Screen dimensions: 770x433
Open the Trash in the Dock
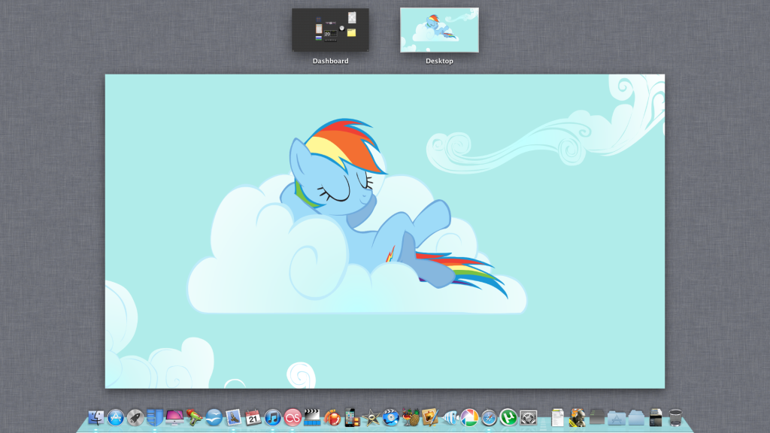coord(675,418)
